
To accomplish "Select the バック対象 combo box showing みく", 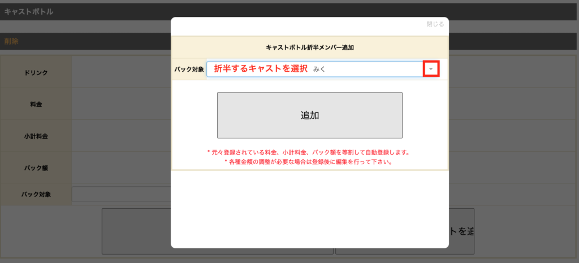I will click(x=323, y=69).
